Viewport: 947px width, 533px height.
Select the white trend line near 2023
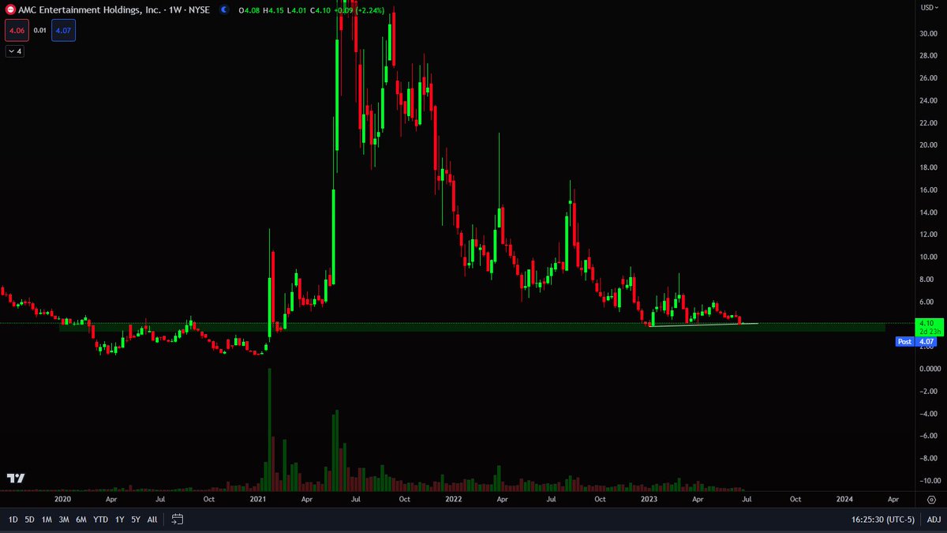click(x=702, y=324)
